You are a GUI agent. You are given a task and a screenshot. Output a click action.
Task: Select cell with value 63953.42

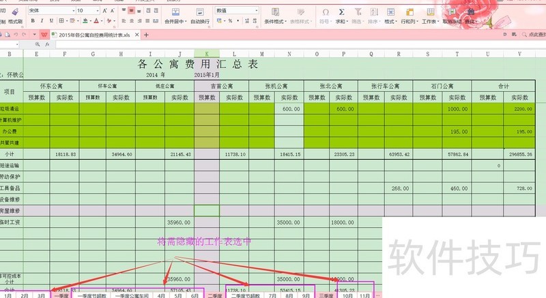tap(399, 154)
